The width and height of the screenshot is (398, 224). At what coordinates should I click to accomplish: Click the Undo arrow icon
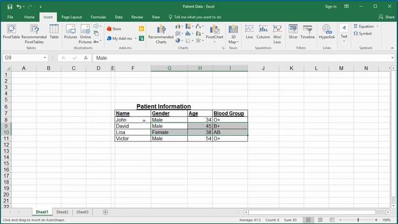pyautogui.click(x=19, y=7)
